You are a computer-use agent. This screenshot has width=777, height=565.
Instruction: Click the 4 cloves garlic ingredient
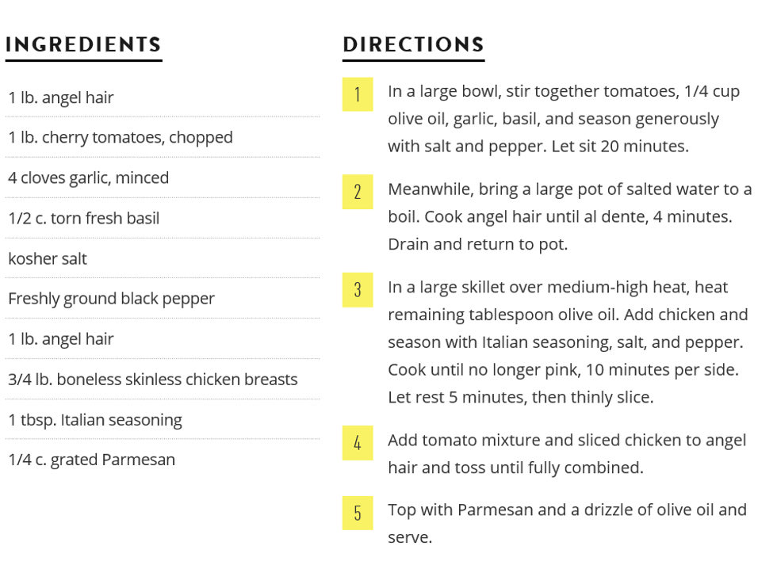(88, 178)
